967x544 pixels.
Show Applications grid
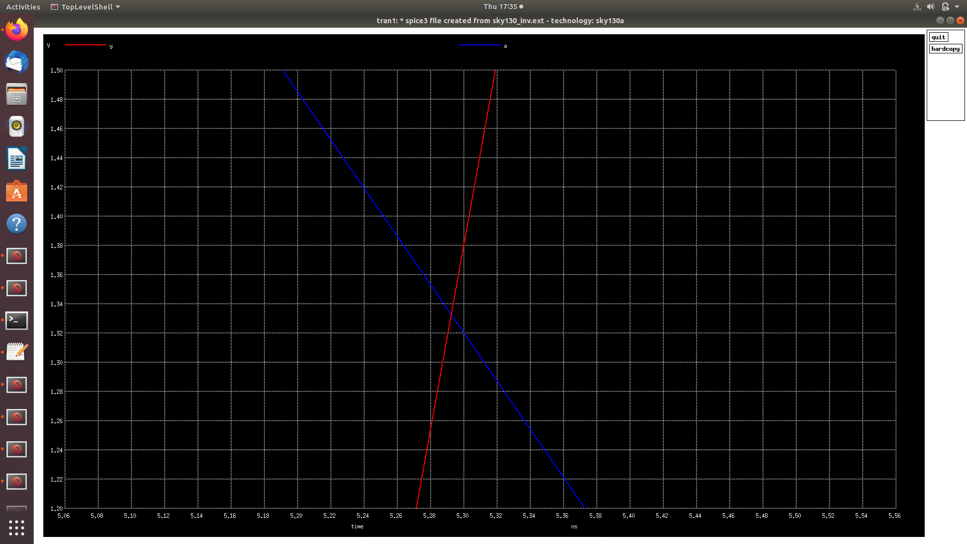(17, 527)
